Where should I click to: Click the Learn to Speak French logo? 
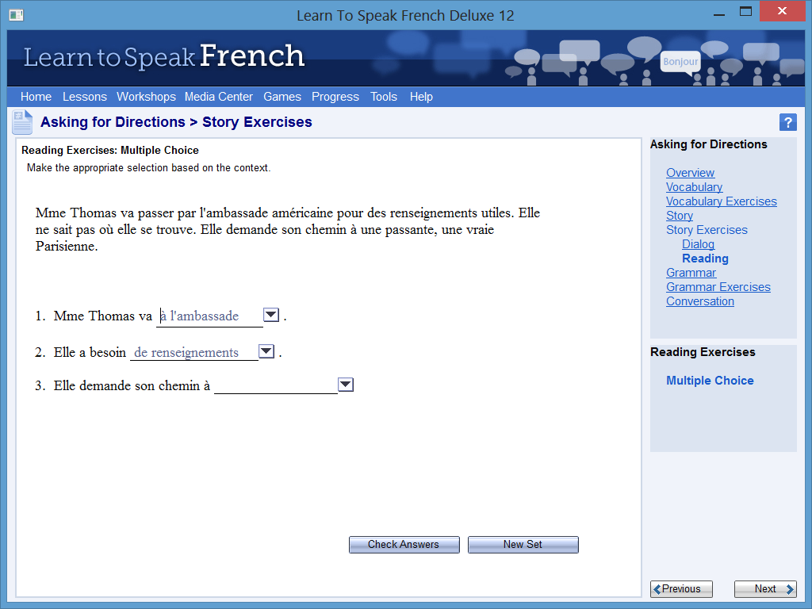point(163,56)
